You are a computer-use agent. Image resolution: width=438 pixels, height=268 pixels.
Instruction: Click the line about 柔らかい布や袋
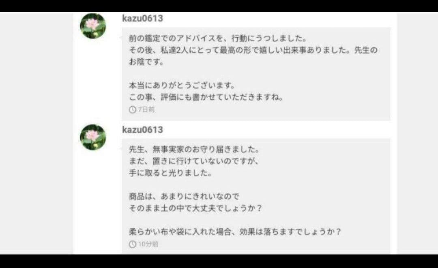[x=235, y=232]
